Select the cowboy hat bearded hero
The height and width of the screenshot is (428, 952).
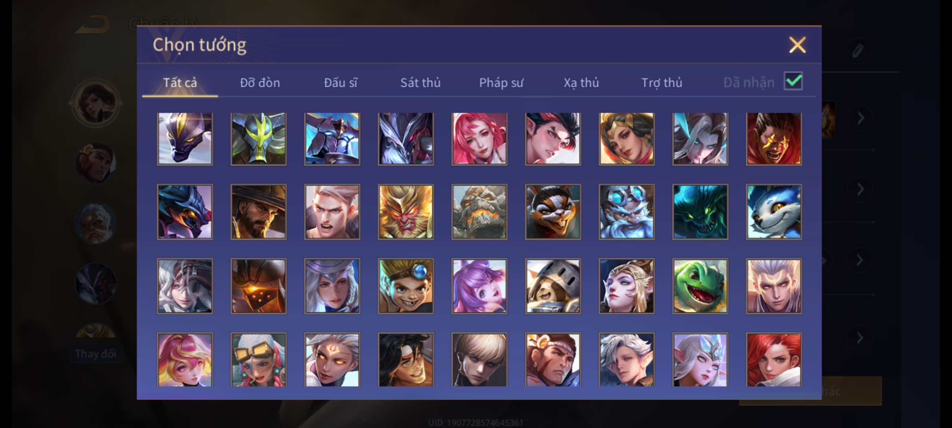(259, 212)
